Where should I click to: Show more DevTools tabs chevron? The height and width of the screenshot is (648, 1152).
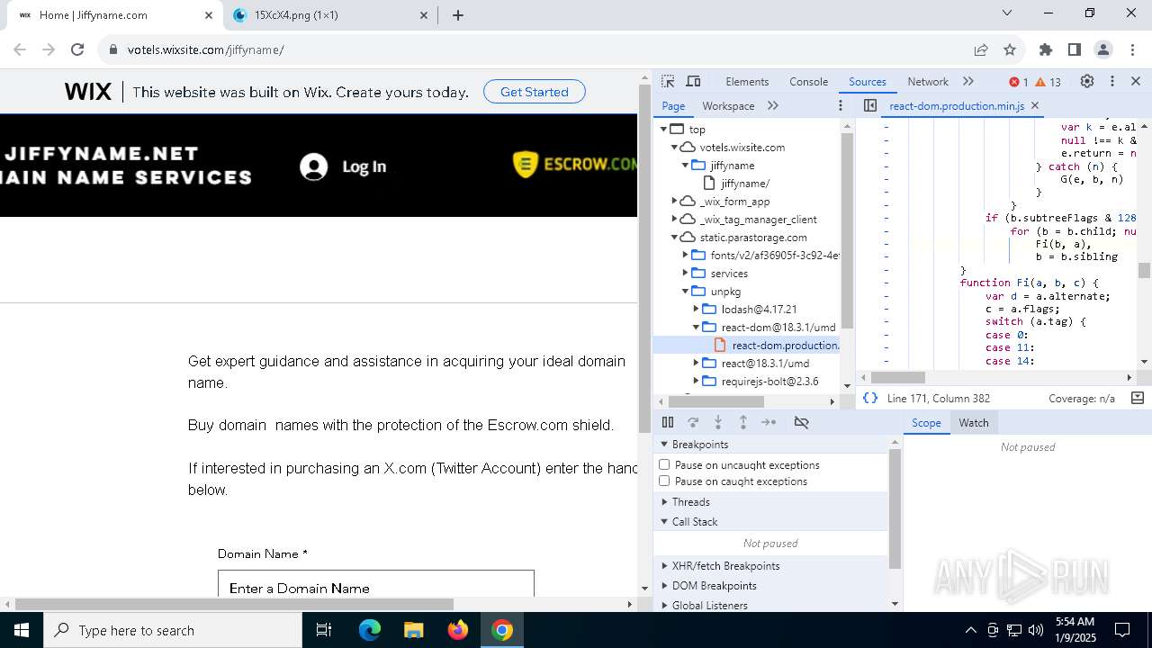[968, 81]
